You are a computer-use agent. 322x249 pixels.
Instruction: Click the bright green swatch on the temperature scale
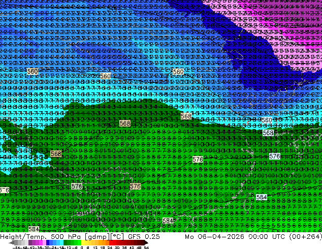pos(79,242)
